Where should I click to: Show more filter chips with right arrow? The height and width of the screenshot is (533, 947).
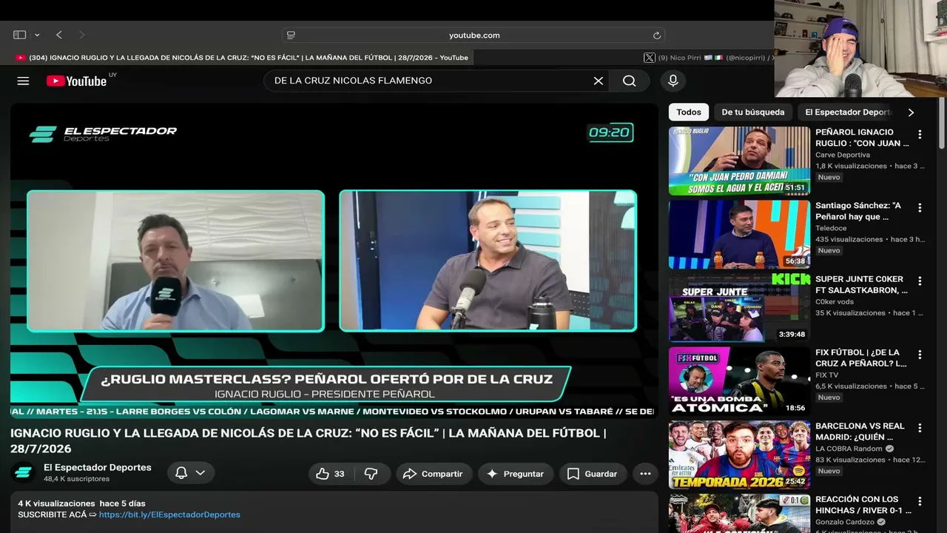(x=911, y=113)
